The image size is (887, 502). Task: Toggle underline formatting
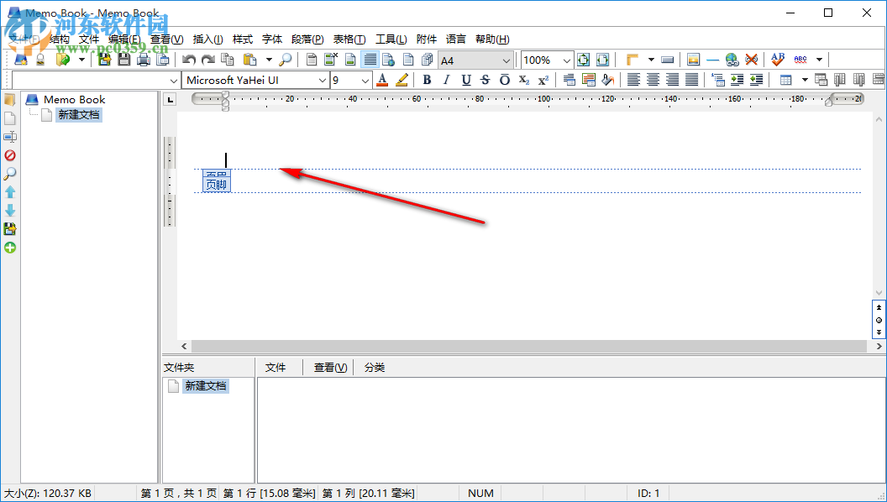coord(466,80)
